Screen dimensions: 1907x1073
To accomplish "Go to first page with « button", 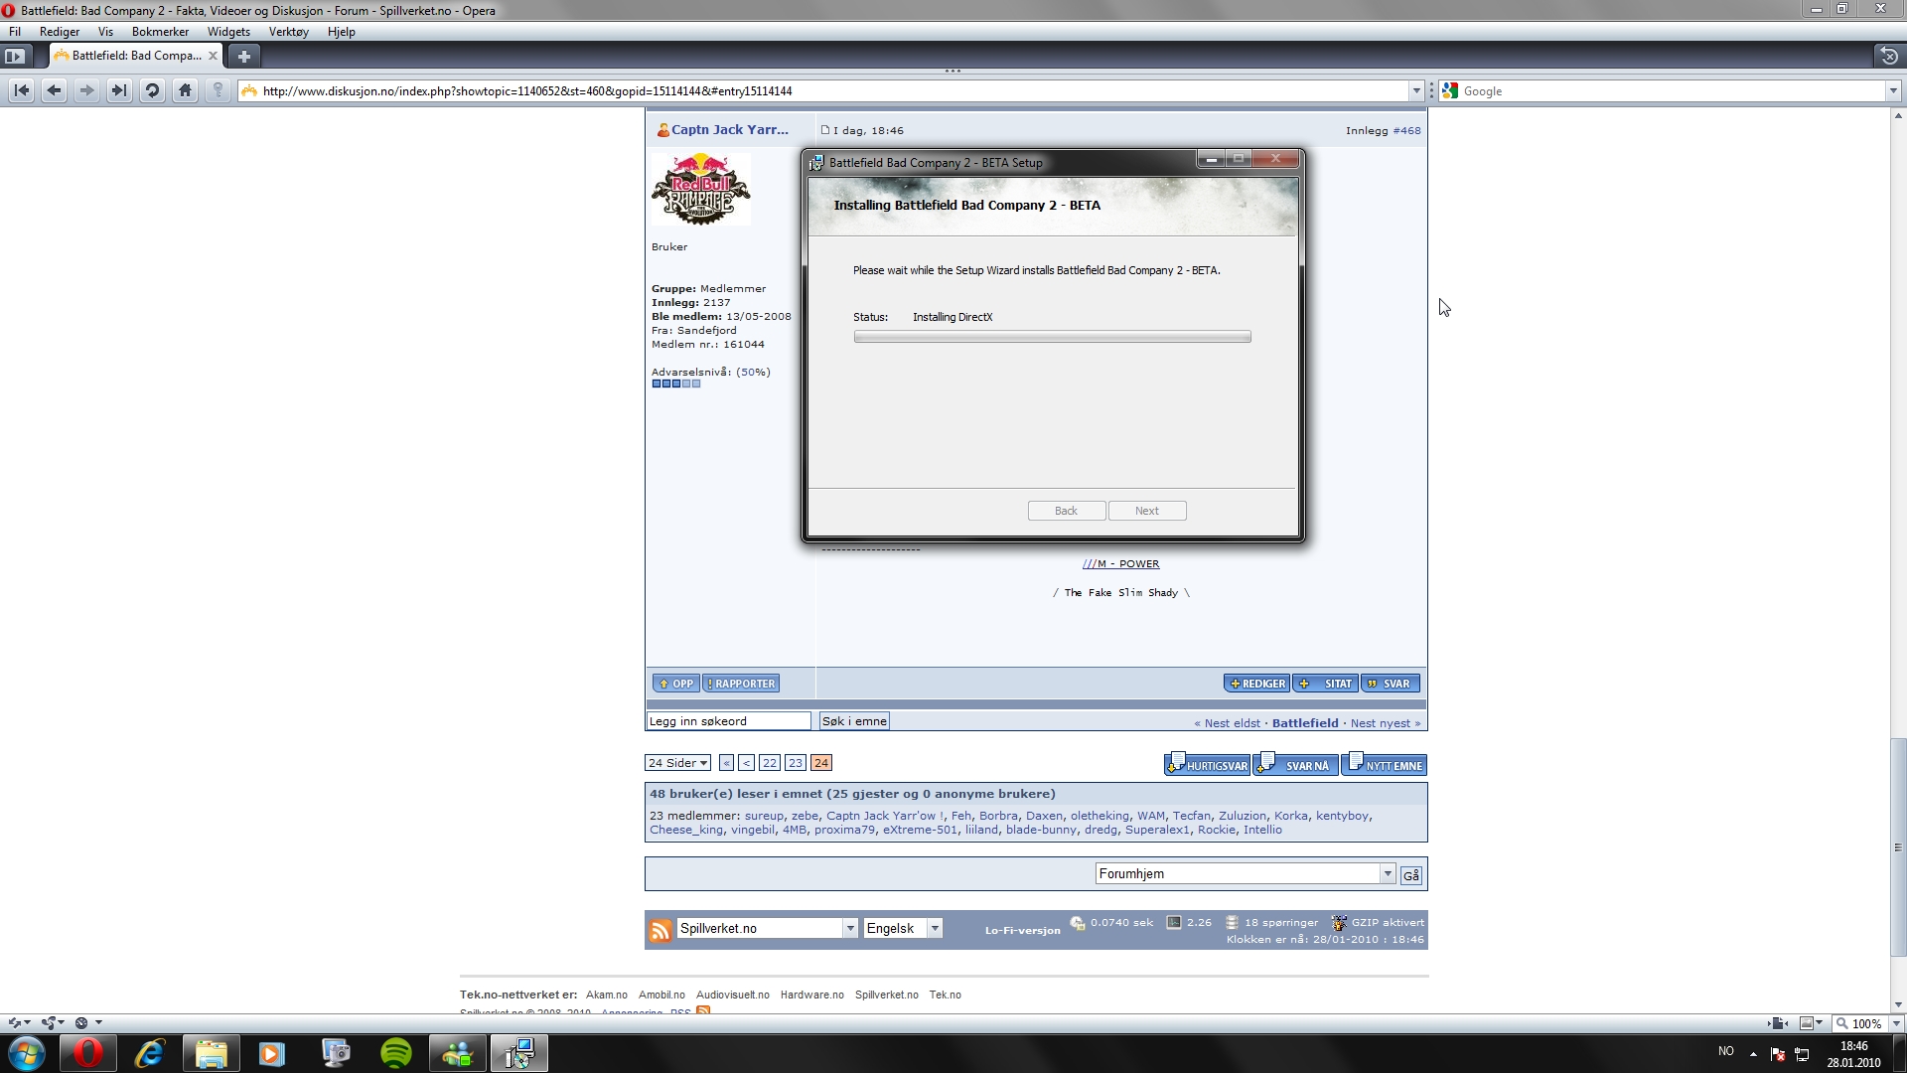I will (726, 763).
